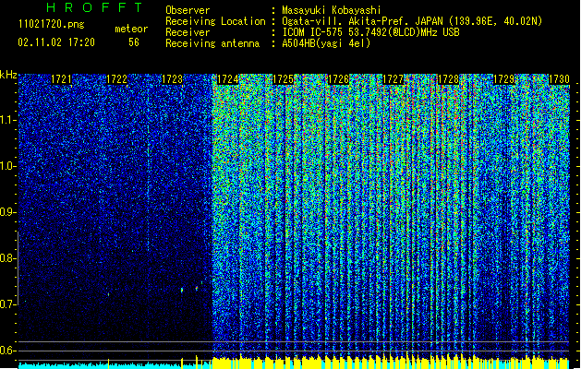
Task: Click the 1725 time marker
Action: pyautogui.click(x=283, y=79)
